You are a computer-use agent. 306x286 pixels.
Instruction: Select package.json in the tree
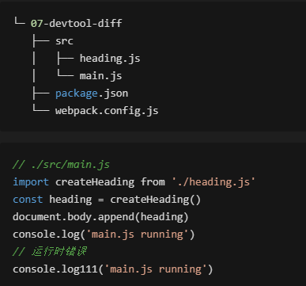point(92,93)
